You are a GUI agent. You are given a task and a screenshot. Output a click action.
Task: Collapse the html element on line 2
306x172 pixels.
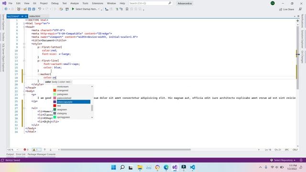(x=24, y=23)
